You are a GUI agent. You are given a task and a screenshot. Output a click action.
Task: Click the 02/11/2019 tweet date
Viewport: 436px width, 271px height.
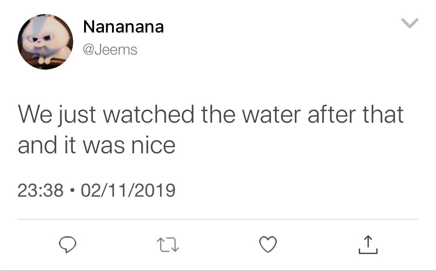point(128,190)
